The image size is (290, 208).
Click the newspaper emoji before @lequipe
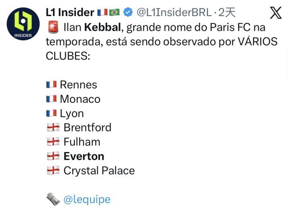[53, 199]
